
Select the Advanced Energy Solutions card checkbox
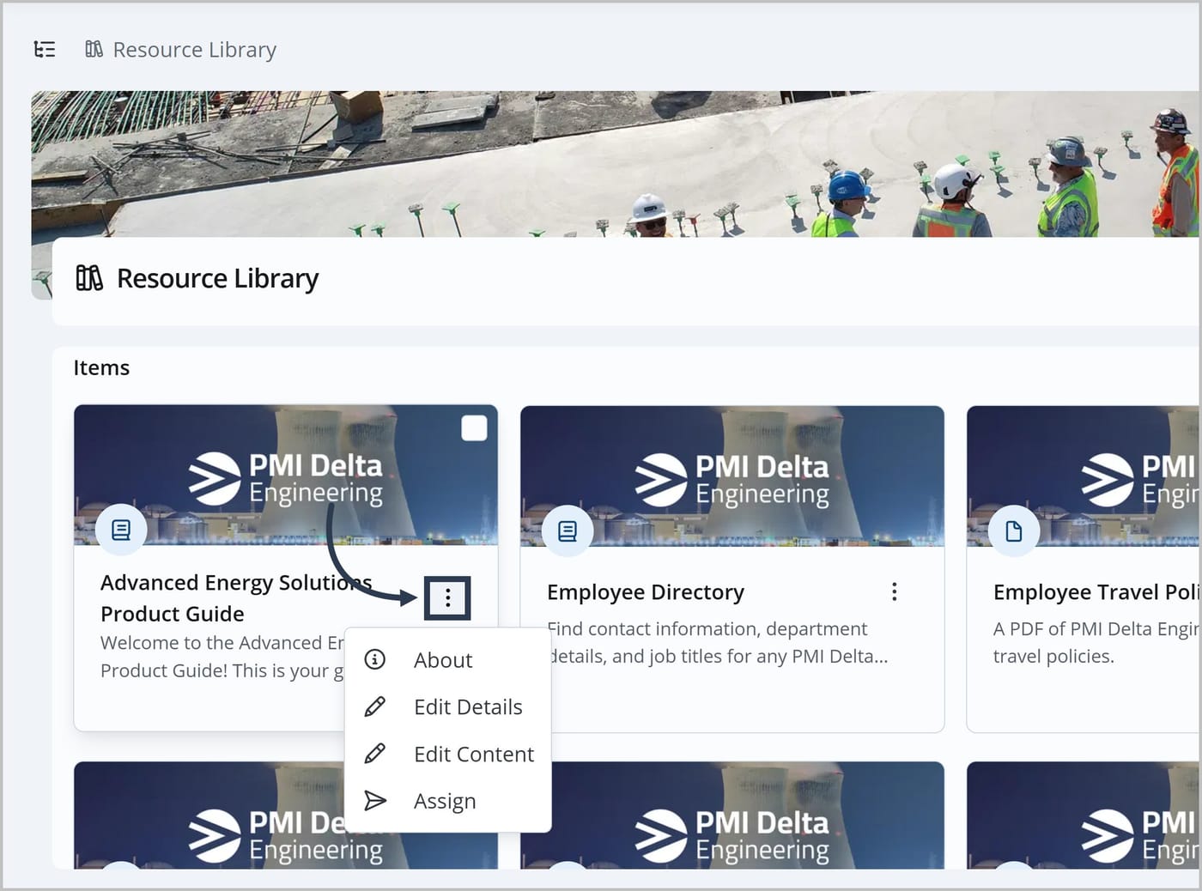pyautogui.click(x=474, y=428)
